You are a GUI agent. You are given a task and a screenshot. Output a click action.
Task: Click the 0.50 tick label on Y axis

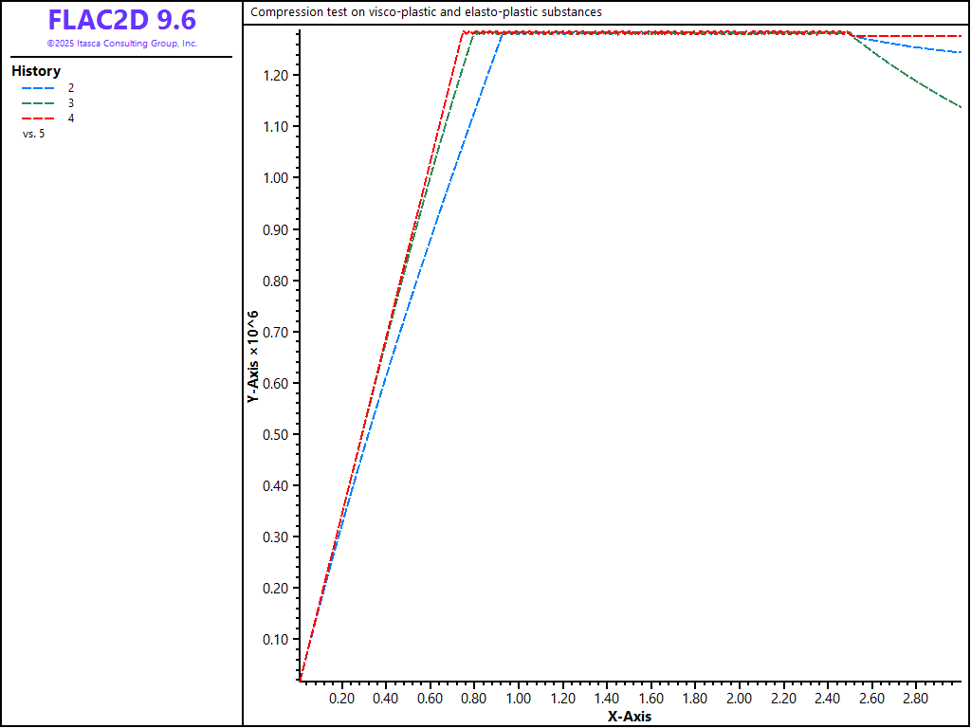pyautogui.click(x=279, y=435)
